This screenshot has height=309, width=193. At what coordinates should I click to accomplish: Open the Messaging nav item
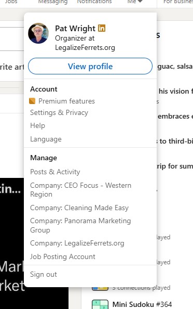[x=53, y=2]
